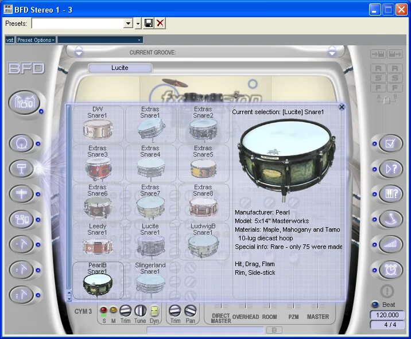Click the CYM 3 Dyn control
The height and width of the screenshot is (339, 411).
tap(154, 310)
